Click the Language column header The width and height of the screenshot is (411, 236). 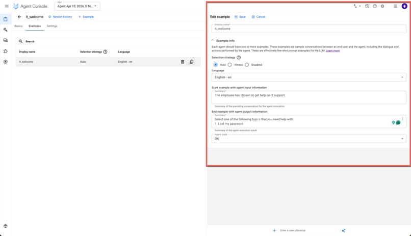[124, 52]
